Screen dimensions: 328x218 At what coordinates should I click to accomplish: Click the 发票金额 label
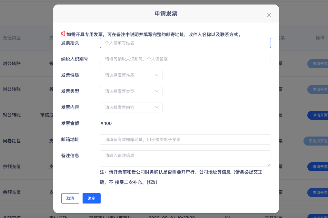pyautogui.click(x=70, y=123)
